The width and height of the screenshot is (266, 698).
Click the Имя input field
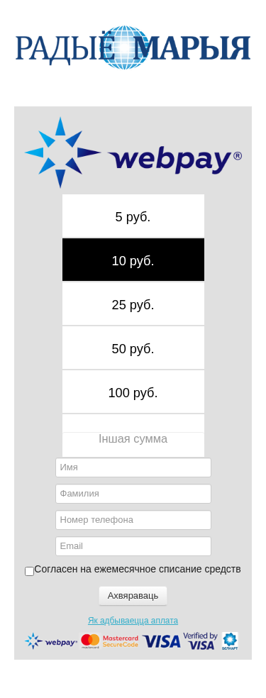(133, 467)
